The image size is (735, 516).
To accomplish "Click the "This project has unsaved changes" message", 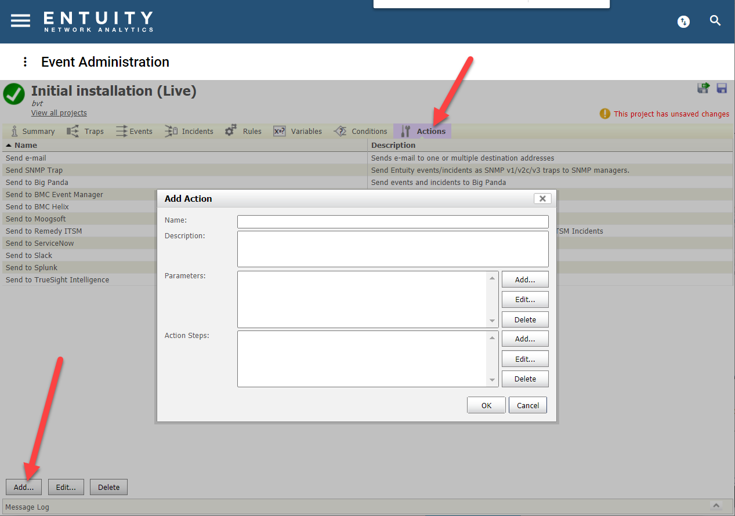I will [672, 114].
